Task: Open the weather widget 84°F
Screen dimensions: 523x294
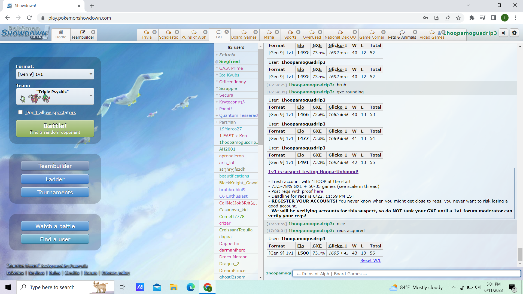Action: click(416, 287)
